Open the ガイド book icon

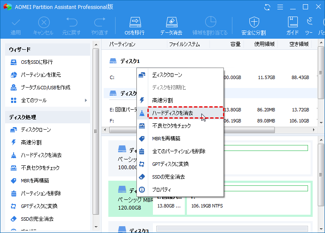tap(293, 22)
